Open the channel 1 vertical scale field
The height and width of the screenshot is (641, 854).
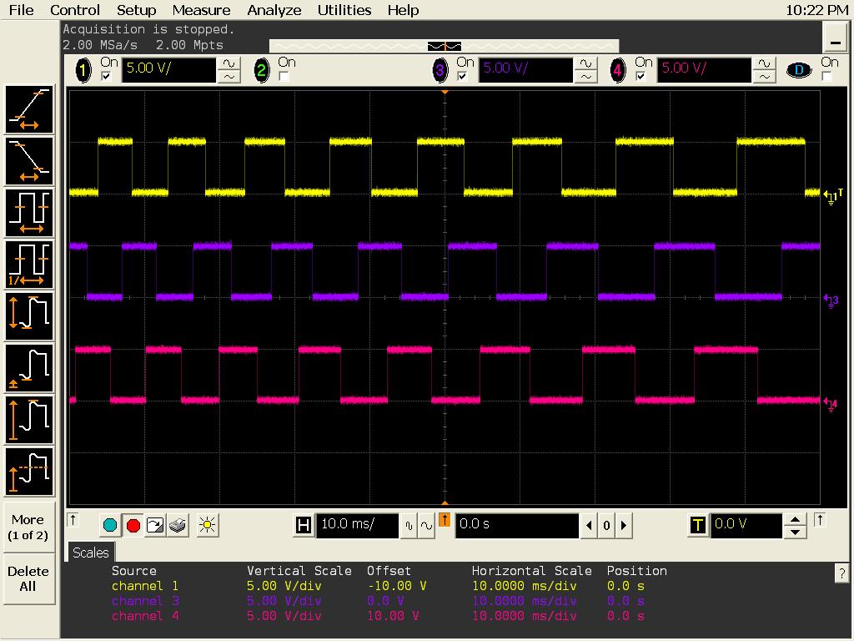[x=168, y=69]
